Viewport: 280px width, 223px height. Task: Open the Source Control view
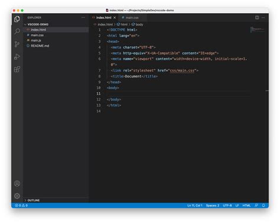click(x=17, y=44)
